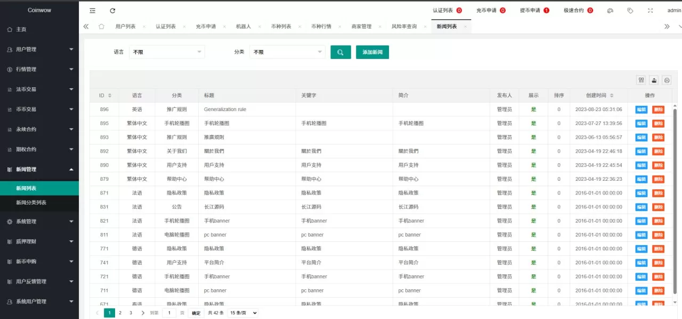Switch to the 用户列表 tab
Screen dimensions: 682x319
126,25
